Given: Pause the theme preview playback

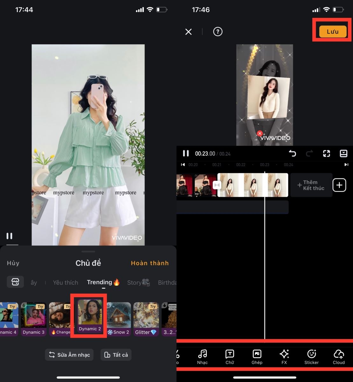Looking at the screenshot, I should point(10,236).
